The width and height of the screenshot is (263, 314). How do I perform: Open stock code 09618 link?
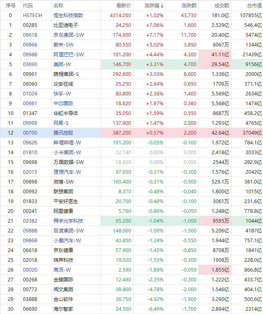30,35
